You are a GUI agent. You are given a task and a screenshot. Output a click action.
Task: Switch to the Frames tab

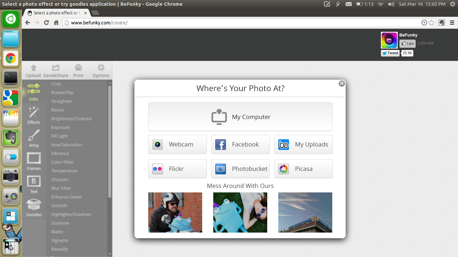click(x=34, y=161)
